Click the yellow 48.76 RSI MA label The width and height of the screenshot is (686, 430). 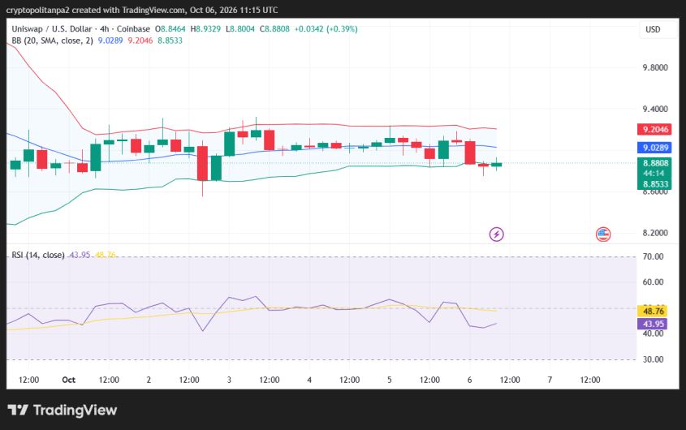[x=653, y=311]
